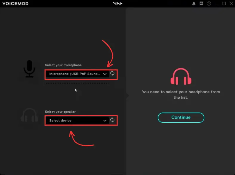Click the pink headphones icon

click(181, 76)
